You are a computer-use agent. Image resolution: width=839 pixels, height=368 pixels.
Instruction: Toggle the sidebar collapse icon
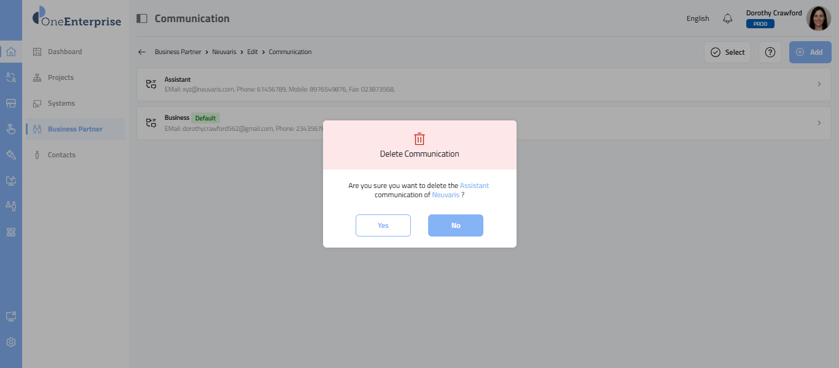tap(142, 18)
